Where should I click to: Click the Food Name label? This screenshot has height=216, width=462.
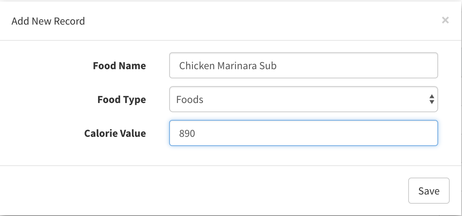pyautogui.click(x=119, y=66)
